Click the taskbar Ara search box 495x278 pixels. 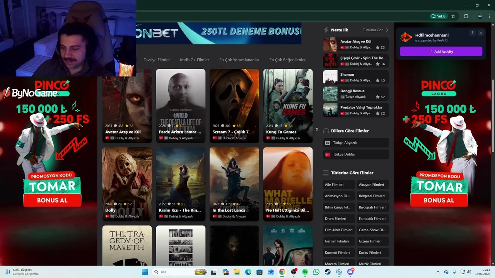179,272
